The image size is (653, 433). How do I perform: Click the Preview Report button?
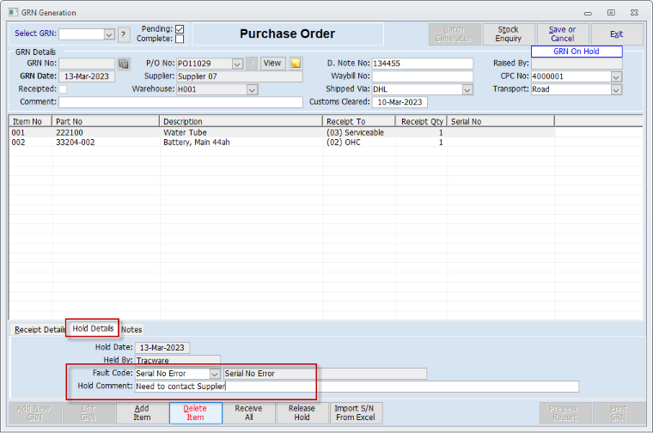(x=565, y=413)
